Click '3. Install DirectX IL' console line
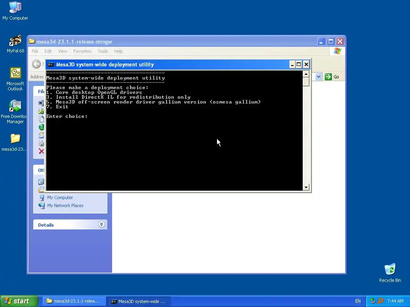The width and height of the screenshot is (410, 307). point(118,97)
